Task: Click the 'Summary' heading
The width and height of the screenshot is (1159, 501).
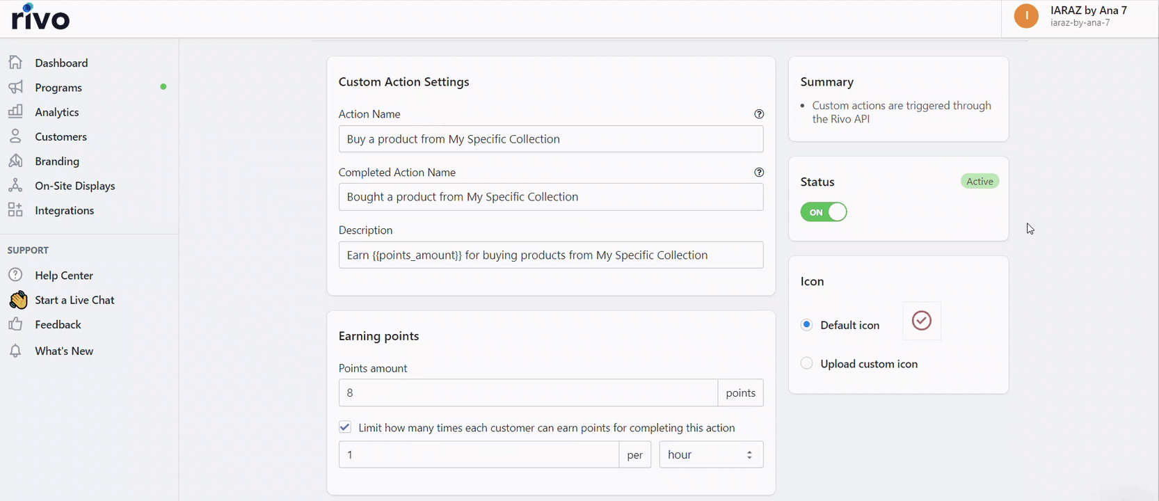Action: [x=826, y=81]
